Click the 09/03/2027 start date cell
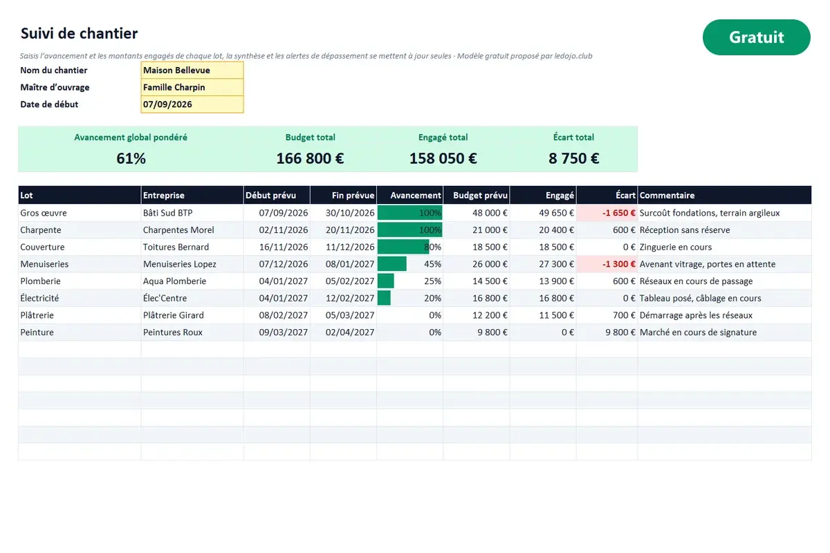 click(277, 332)
